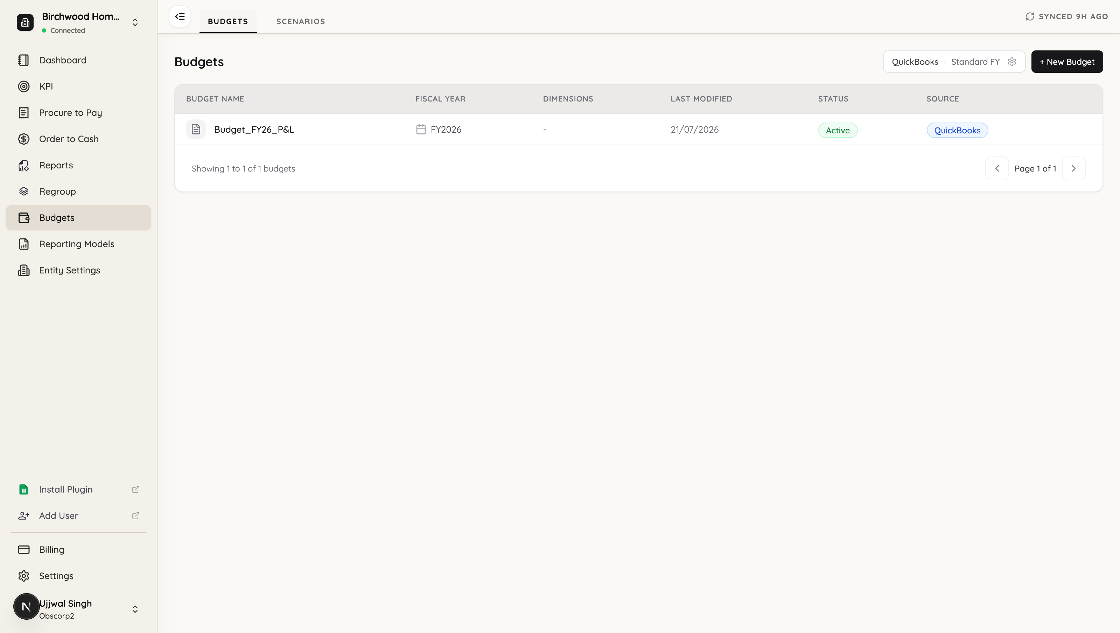Go to next page with right chevron

pyautogui.click(x=1073, y=168)
